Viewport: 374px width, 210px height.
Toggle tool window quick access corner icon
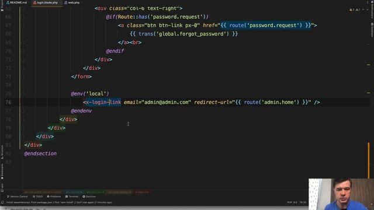point(2,202)
